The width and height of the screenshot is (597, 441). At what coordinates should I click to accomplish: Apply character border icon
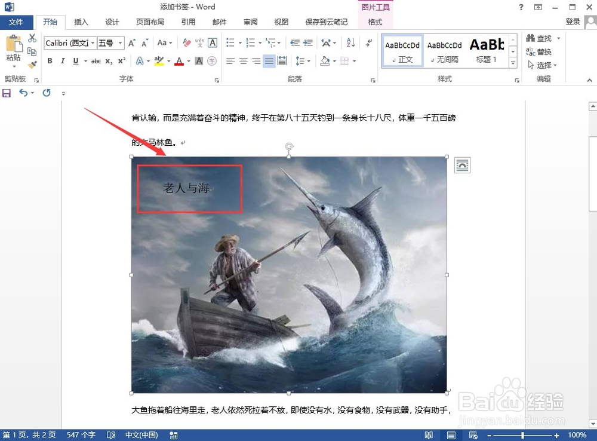point(213,42)
